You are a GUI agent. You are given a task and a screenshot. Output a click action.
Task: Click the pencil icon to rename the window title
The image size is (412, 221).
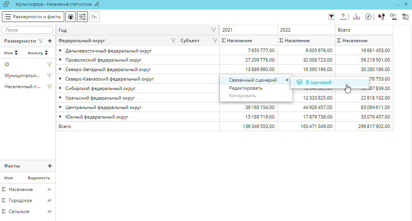(x=97, y=4)
